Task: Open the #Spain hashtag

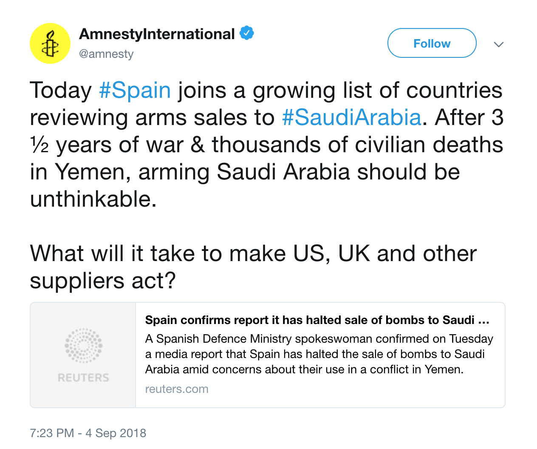Action: coord(135,91)
